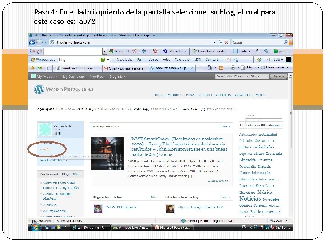Open the Features navigation link

pyautogui.click(x=175, y=95)
